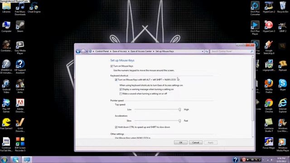
Task: Open Skype from the taskbar
Action: pyautogui.click(x=15, y=159)
